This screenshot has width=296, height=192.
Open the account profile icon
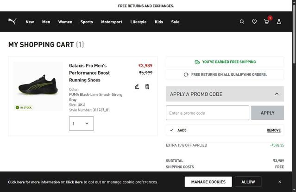pos(279,22)
